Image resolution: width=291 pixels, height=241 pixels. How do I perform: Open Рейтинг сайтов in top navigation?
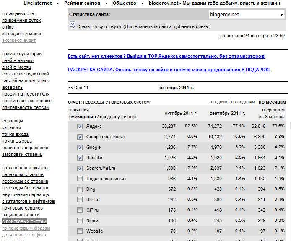click(x=82, y=3)
